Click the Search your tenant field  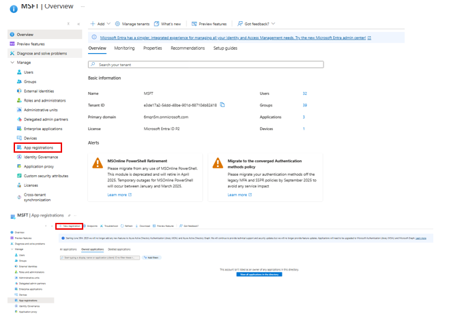coord(205,65)
